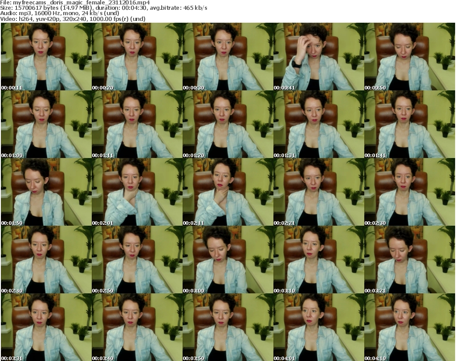Select the thumbnail timestamped 00:02:01
This screenshot has width=456, height=361.
137,192
